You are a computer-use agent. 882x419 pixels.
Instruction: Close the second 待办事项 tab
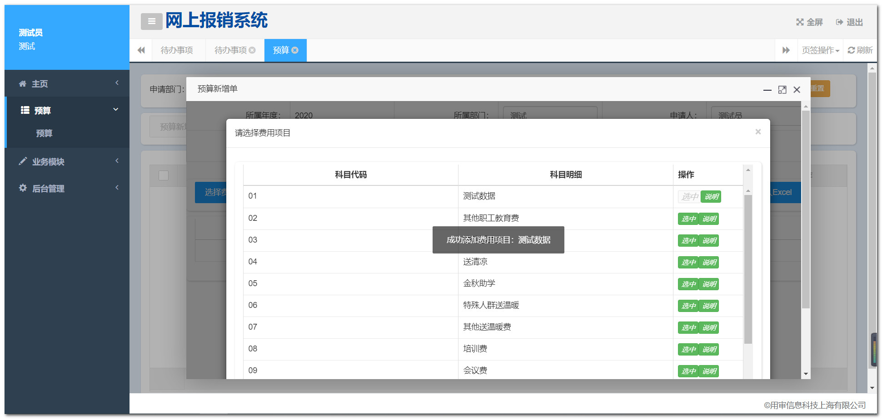(252, 50)
